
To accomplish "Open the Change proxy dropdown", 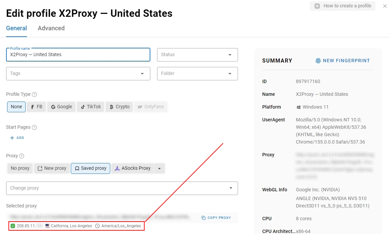I will point(122,188).
